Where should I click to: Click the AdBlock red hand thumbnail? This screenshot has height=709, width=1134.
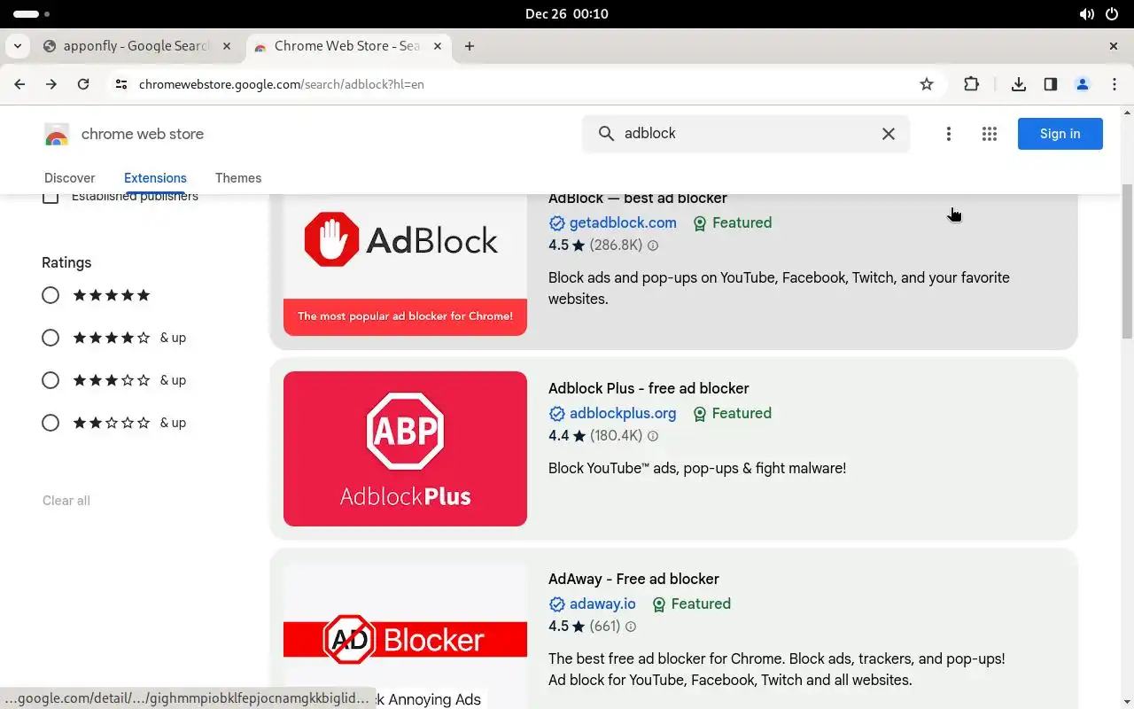tap(405, 263)
